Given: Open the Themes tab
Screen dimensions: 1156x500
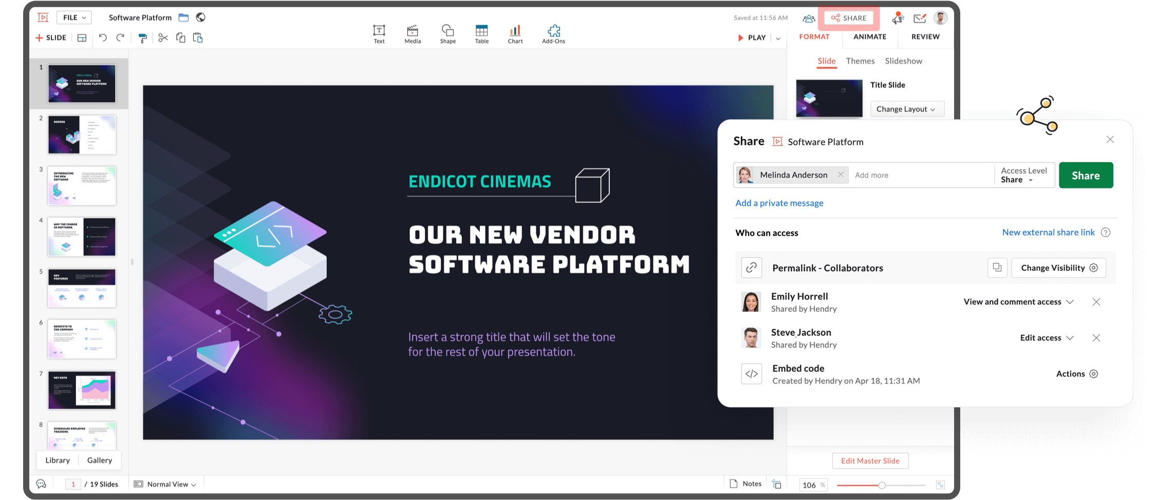Looking at the screenshot, I should point(860,61).
